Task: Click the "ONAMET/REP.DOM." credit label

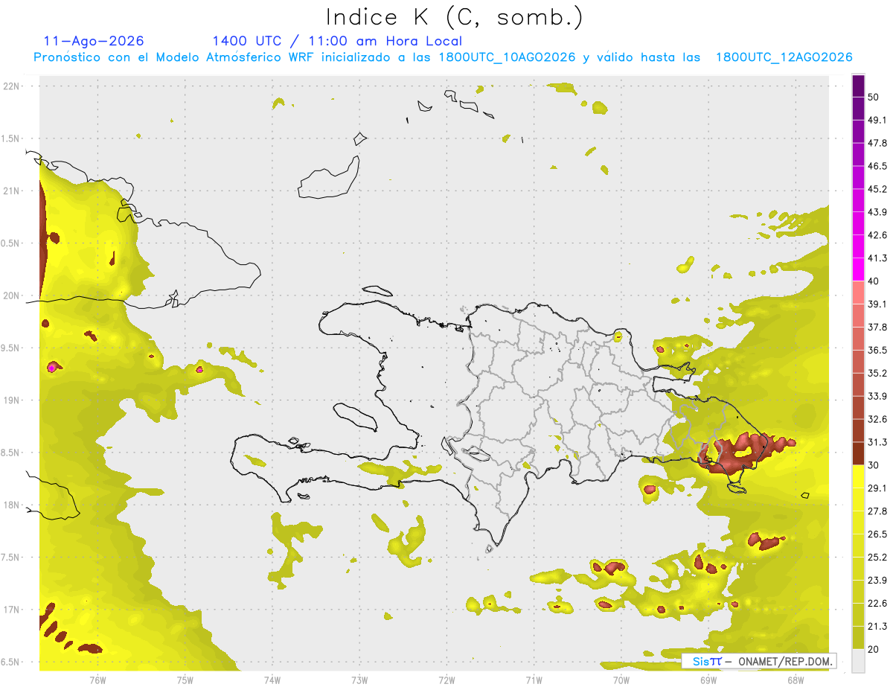Action: coord(786,661)
